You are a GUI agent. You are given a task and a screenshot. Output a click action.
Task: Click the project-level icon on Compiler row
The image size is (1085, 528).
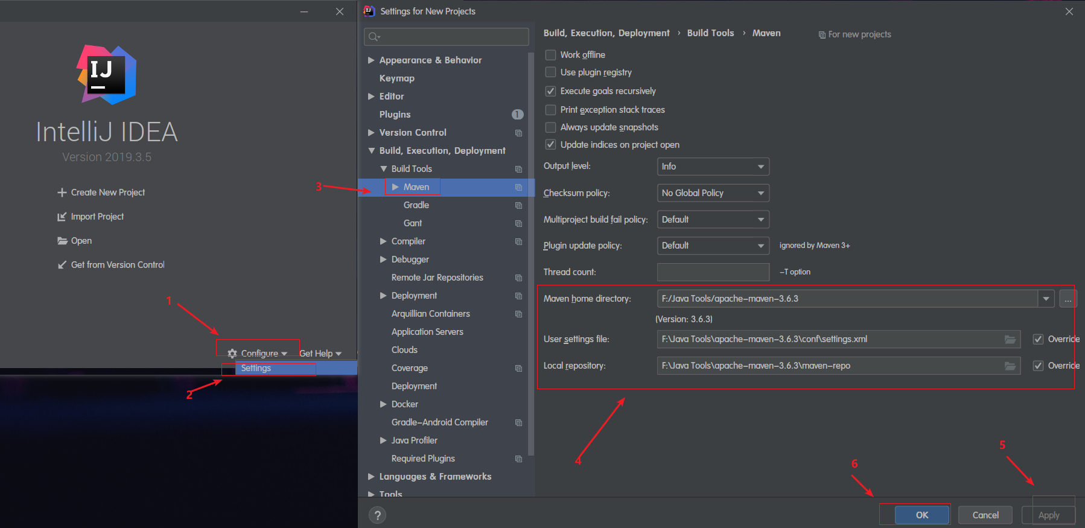click(x=518, y=241)
